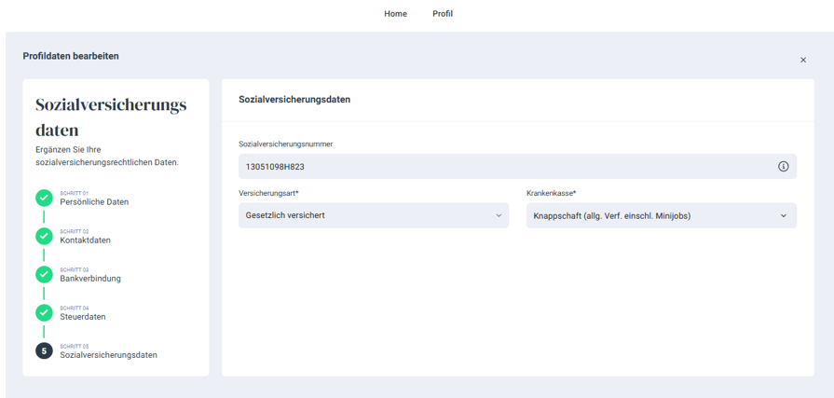
Task: Open the Profil menu item
Action: (x=443, y=14)
